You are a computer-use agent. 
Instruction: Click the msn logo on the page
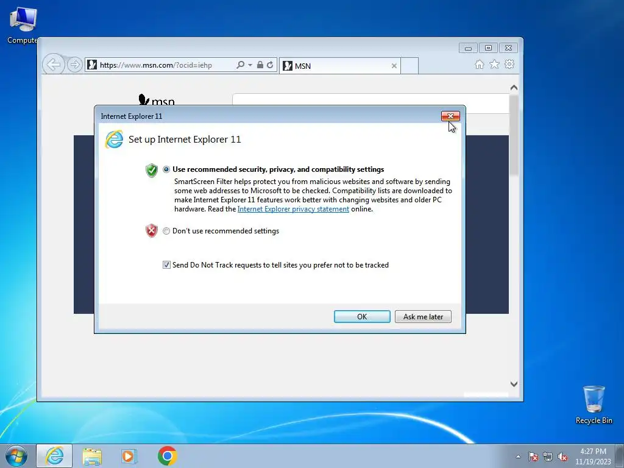157,99
